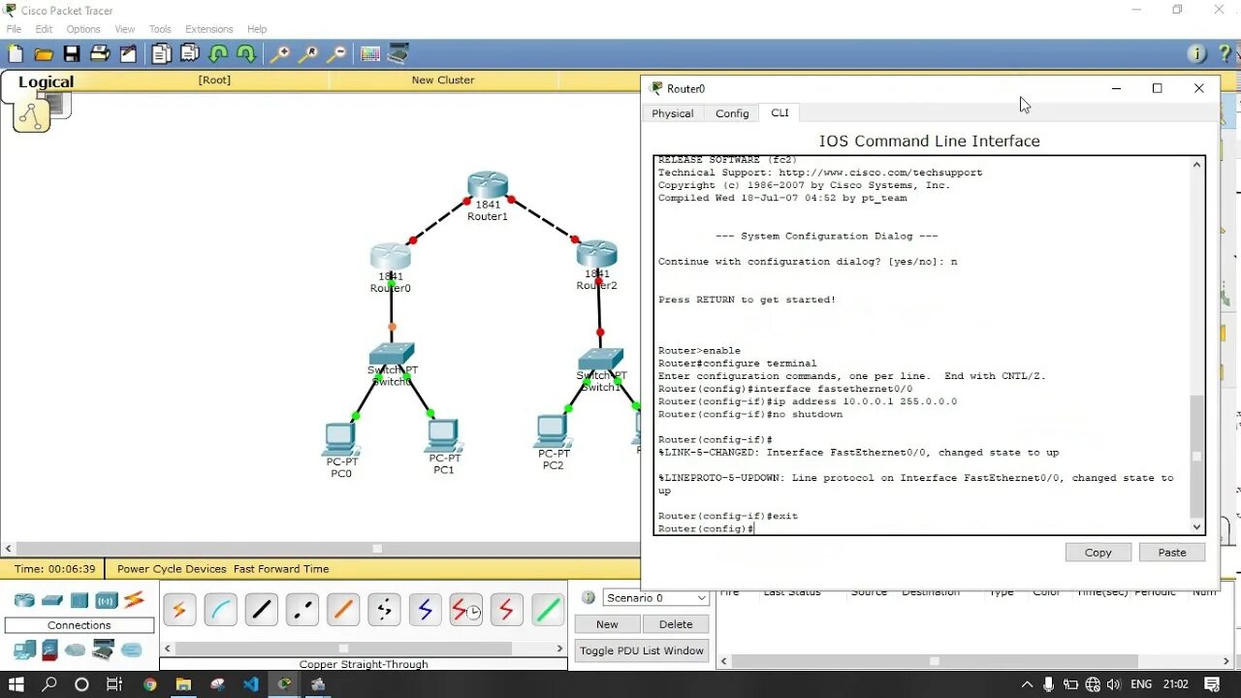Open the View menu
The height and width of the screenshot is (698, 1241).
pyautogui.click(x=125, y=29)
